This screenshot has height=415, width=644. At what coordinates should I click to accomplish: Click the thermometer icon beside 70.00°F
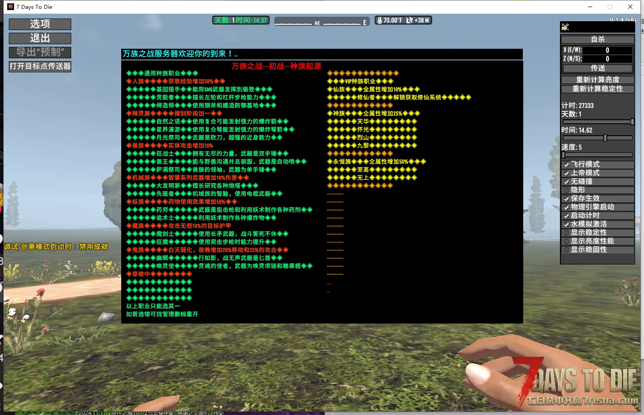379,20
